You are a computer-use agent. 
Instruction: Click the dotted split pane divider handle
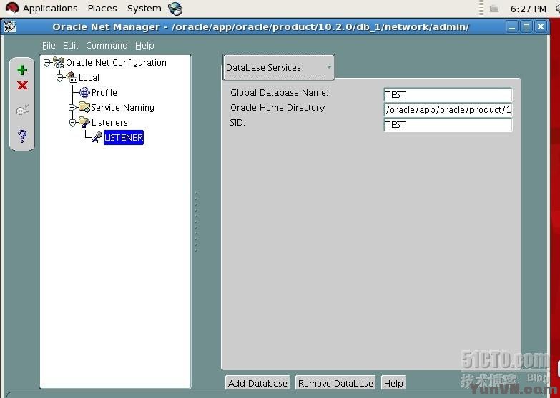click(195, 222)
